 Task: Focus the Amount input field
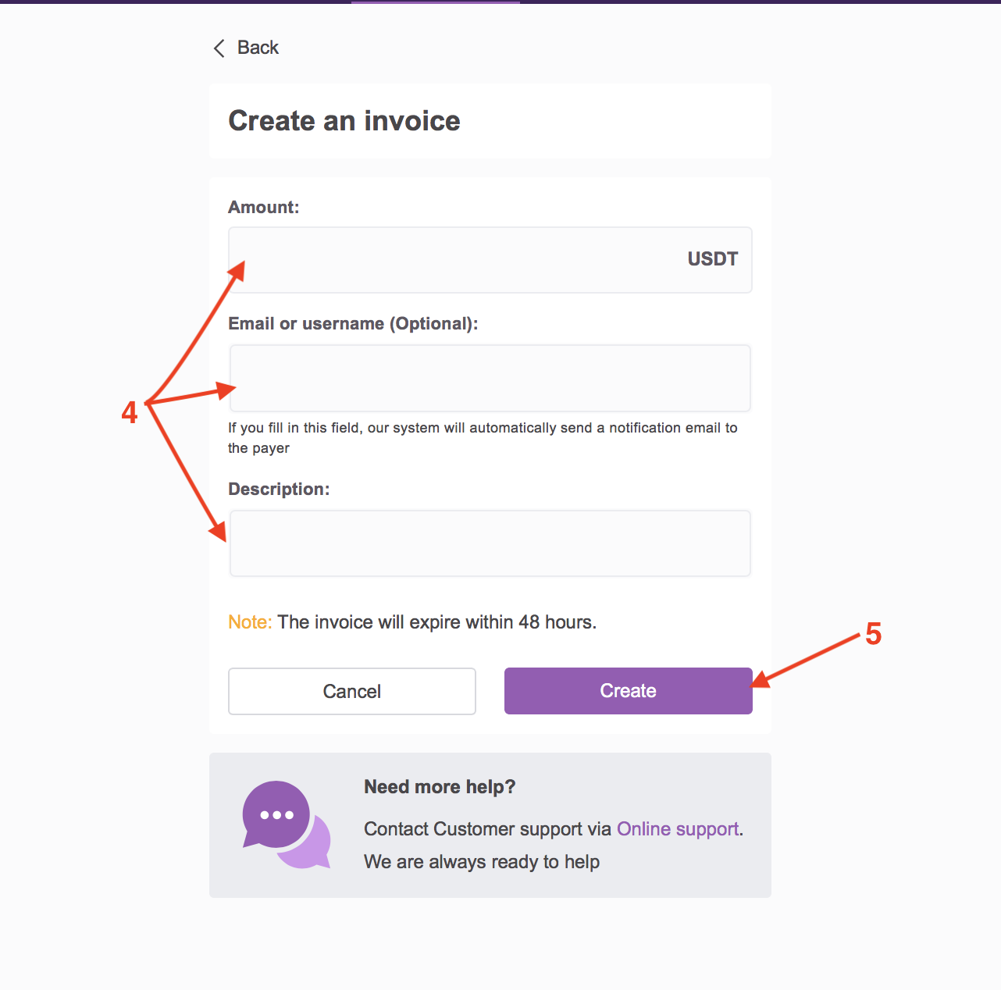pyautogui.click(x=490, y=260)
